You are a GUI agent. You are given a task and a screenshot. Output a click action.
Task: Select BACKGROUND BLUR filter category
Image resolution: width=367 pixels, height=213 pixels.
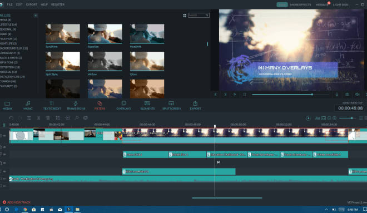tap(14, 48)
